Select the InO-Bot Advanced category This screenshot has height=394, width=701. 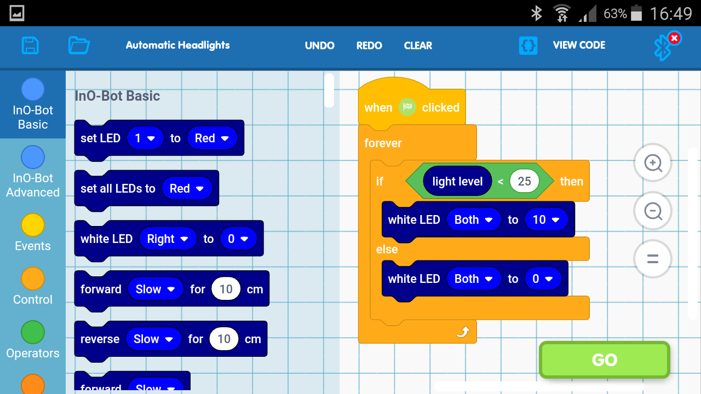(33, 172)
